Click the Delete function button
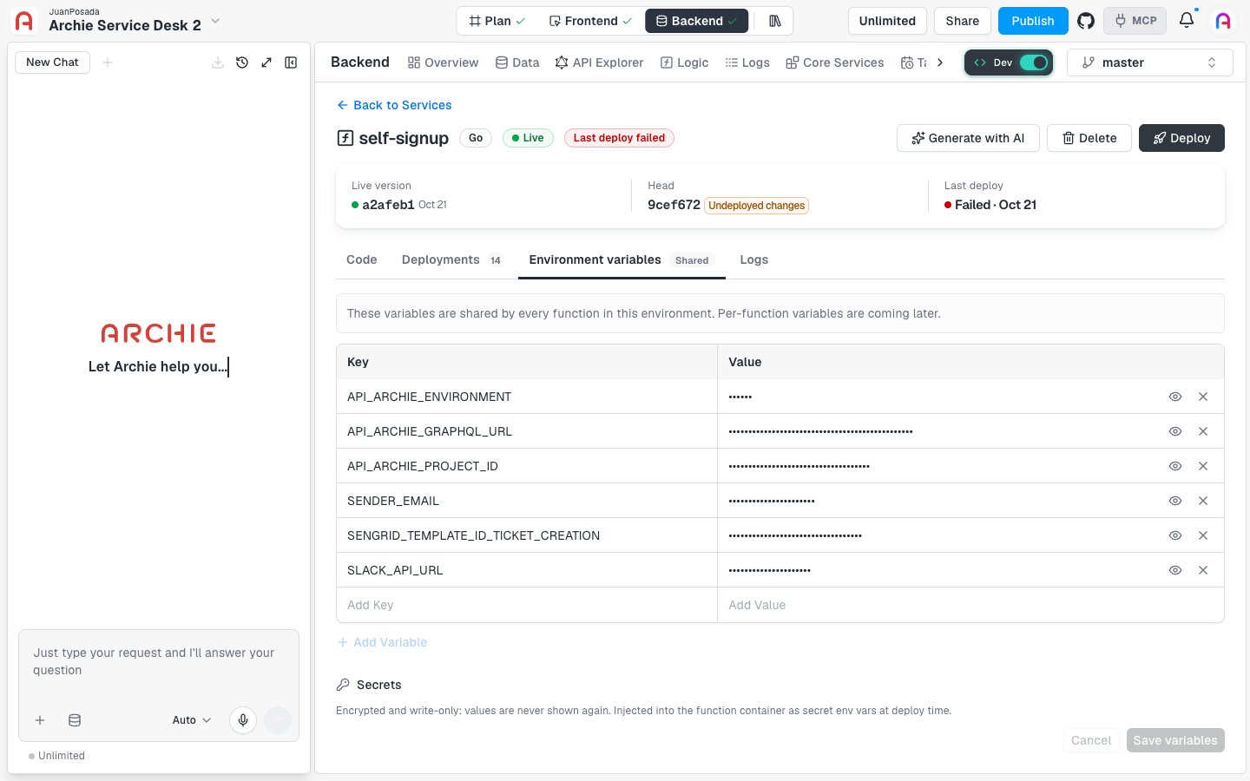This screenshot has height=781, width=1250. coord(1089,138)
